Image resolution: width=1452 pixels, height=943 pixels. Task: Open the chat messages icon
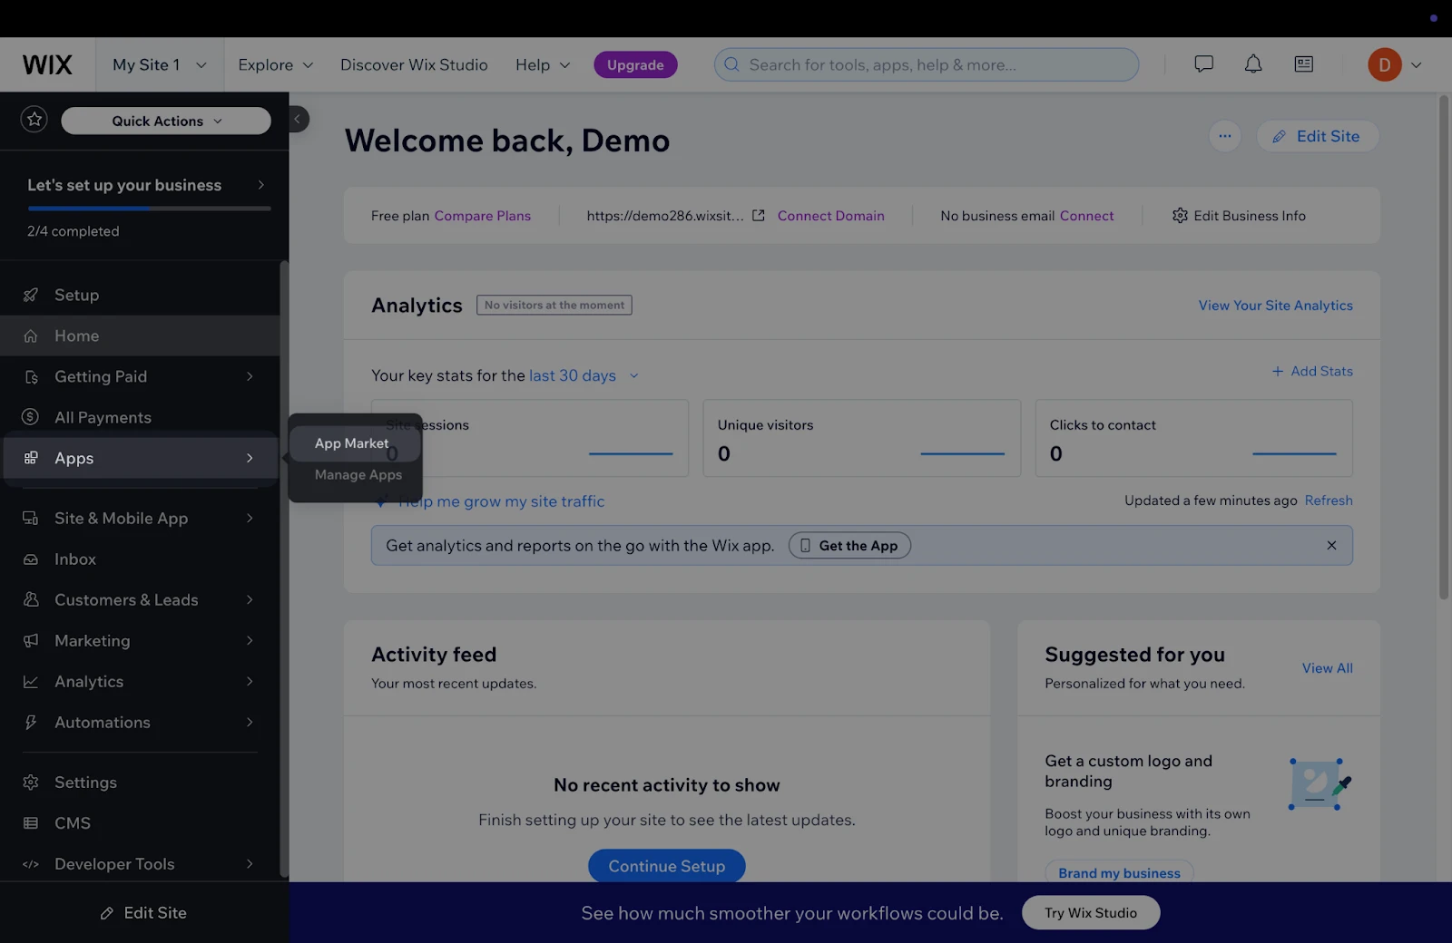tap(1203, 64)
